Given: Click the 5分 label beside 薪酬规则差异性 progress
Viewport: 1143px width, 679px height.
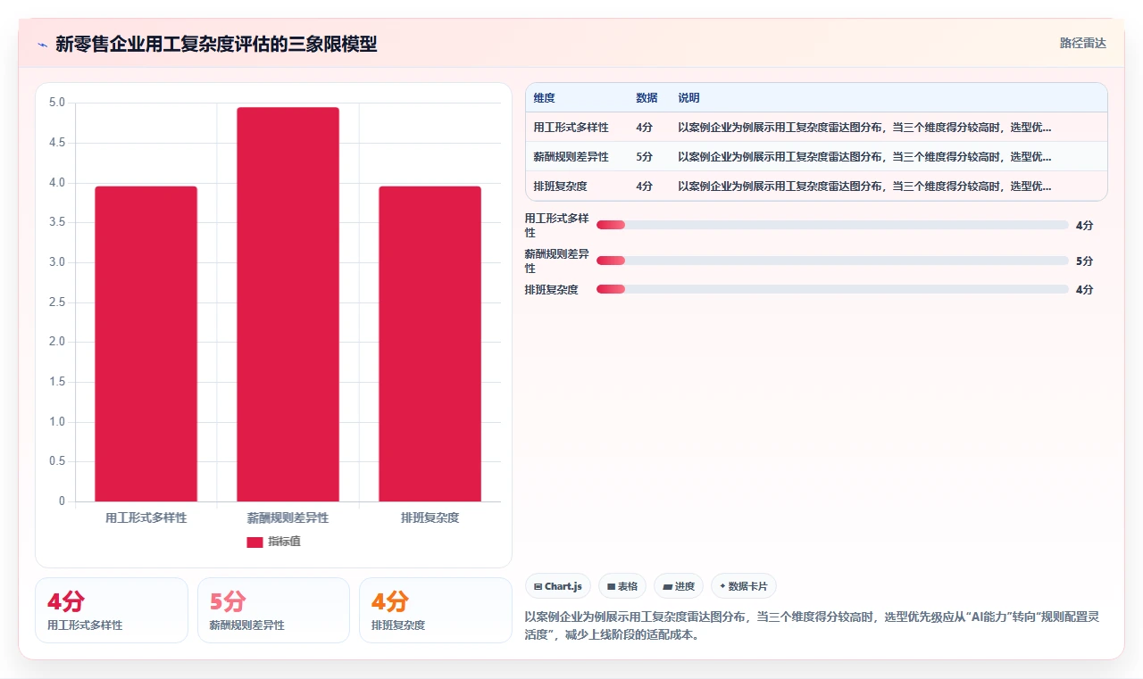Looking at the screenshot, I should coord(1084,261).
